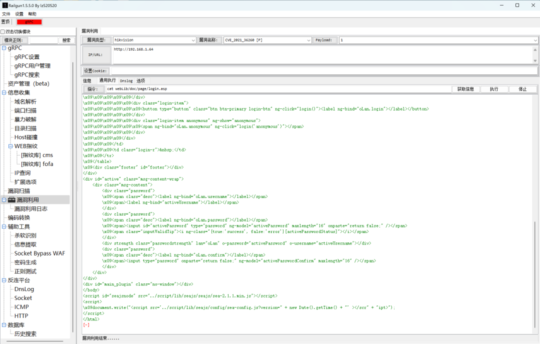
Task: Select 资产管理 (beta) in the tree
Action: tap(28, 83)
